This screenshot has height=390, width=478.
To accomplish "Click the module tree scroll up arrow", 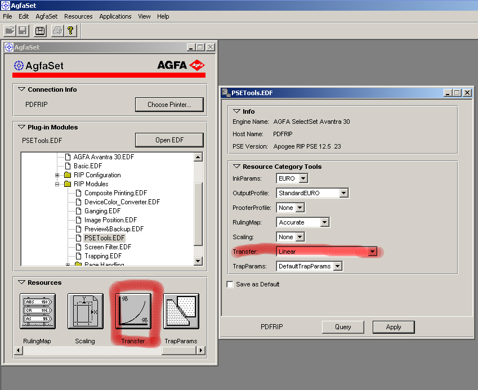I will [198, 157].
